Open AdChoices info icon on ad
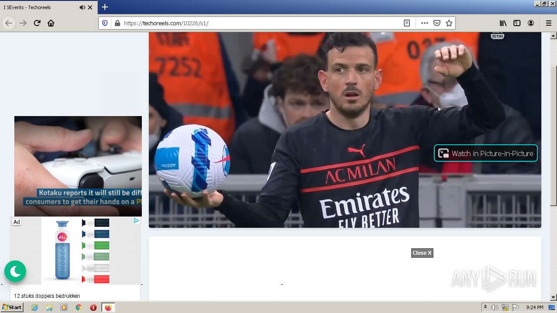The height and width of the screenshot is (313, 557). point(136,221)
